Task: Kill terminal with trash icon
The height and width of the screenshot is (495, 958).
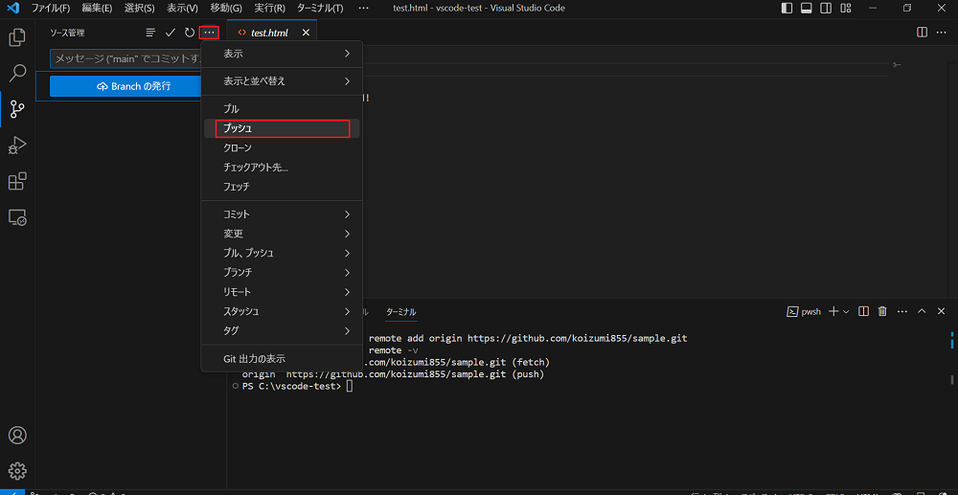Action: 882,311
